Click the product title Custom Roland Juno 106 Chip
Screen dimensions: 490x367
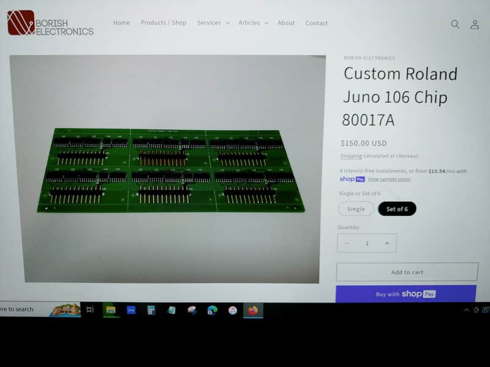pos(400,97)
